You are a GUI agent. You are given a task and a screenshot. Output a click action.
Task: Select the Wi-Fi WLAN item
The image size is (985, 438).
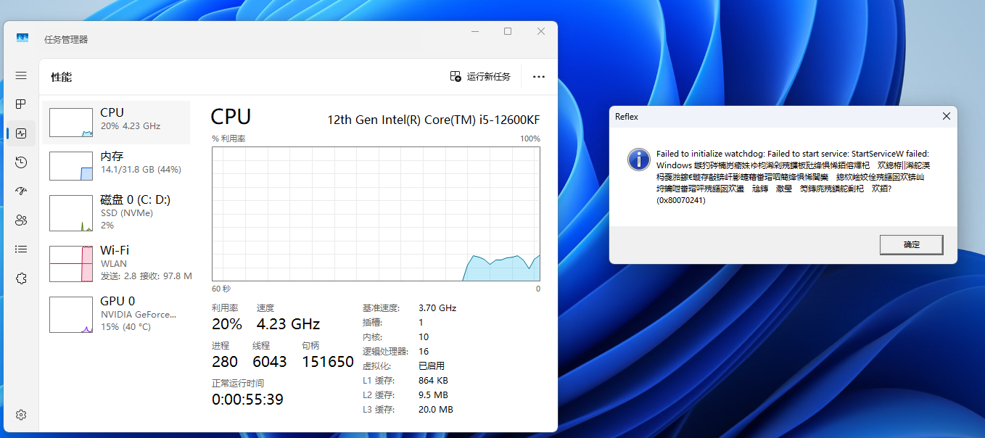point(116,263)
